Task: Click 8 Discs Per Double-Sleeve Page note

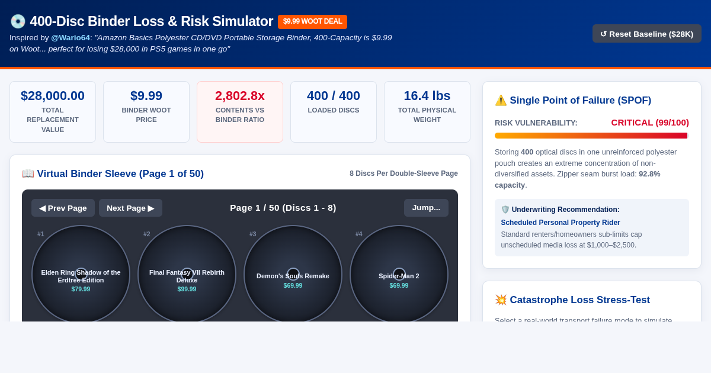Action: tap(403, 173)
